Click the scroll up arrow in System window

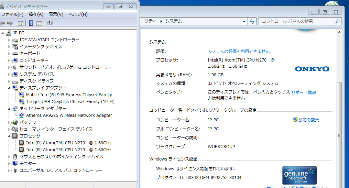point(339,32)
